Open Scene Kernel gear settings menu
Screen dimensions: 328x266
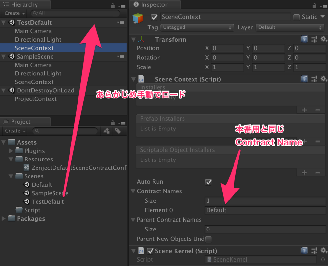click(x=324, y=251)
